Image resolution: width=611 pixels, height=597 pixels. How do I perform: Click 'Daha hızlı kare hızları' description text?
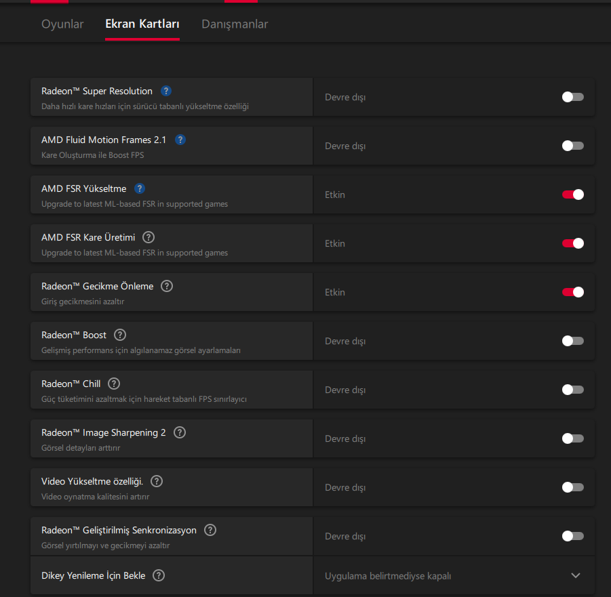(145, 106)
